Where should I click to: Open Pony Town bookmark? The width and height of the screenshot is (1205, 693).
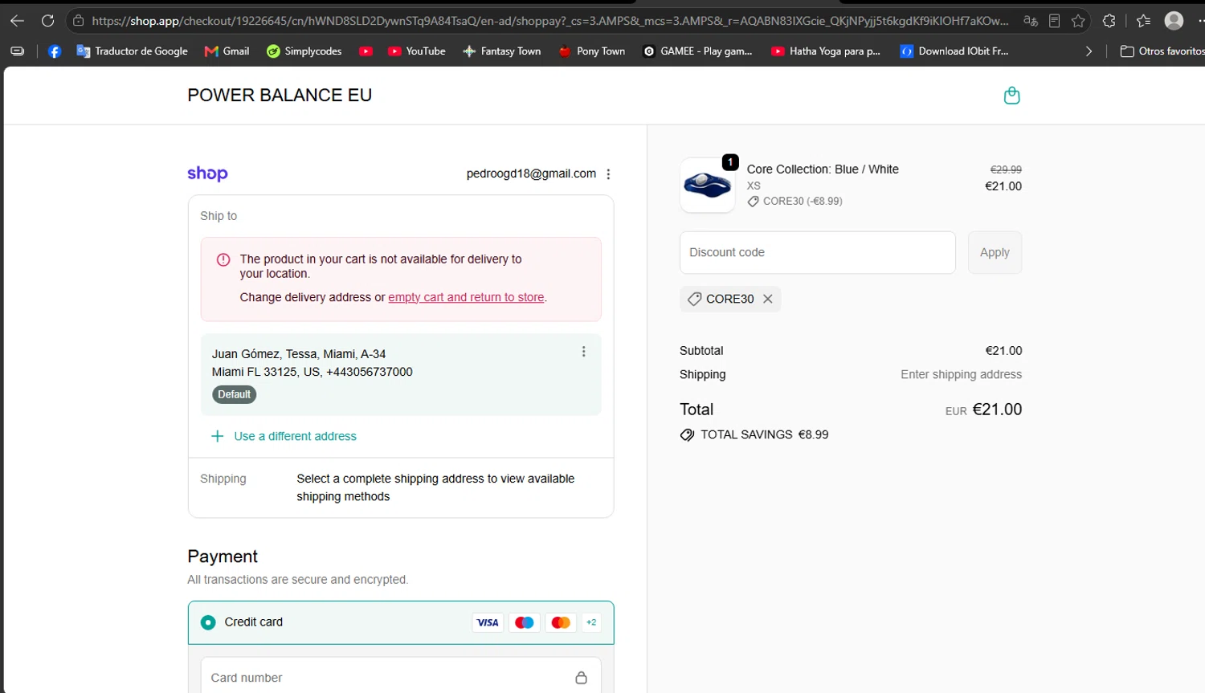click(592, 51)
